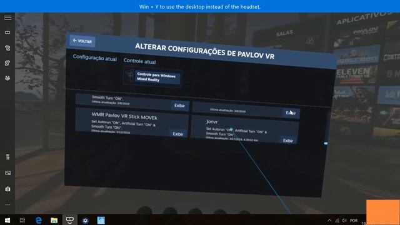
Task: Open the hamburger menu in Mixed Reality Portal
Action: tap(7, 17)
